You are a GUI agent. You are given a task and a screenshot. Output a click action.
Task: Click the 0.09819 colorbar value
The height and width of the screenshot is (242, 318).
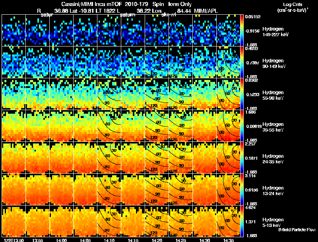click(254, 126)
